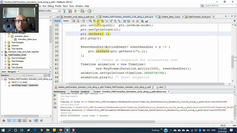Click Find Previous Occurrence icon
The height and width of the screenshot is (133, 237).
pos(94,21)
